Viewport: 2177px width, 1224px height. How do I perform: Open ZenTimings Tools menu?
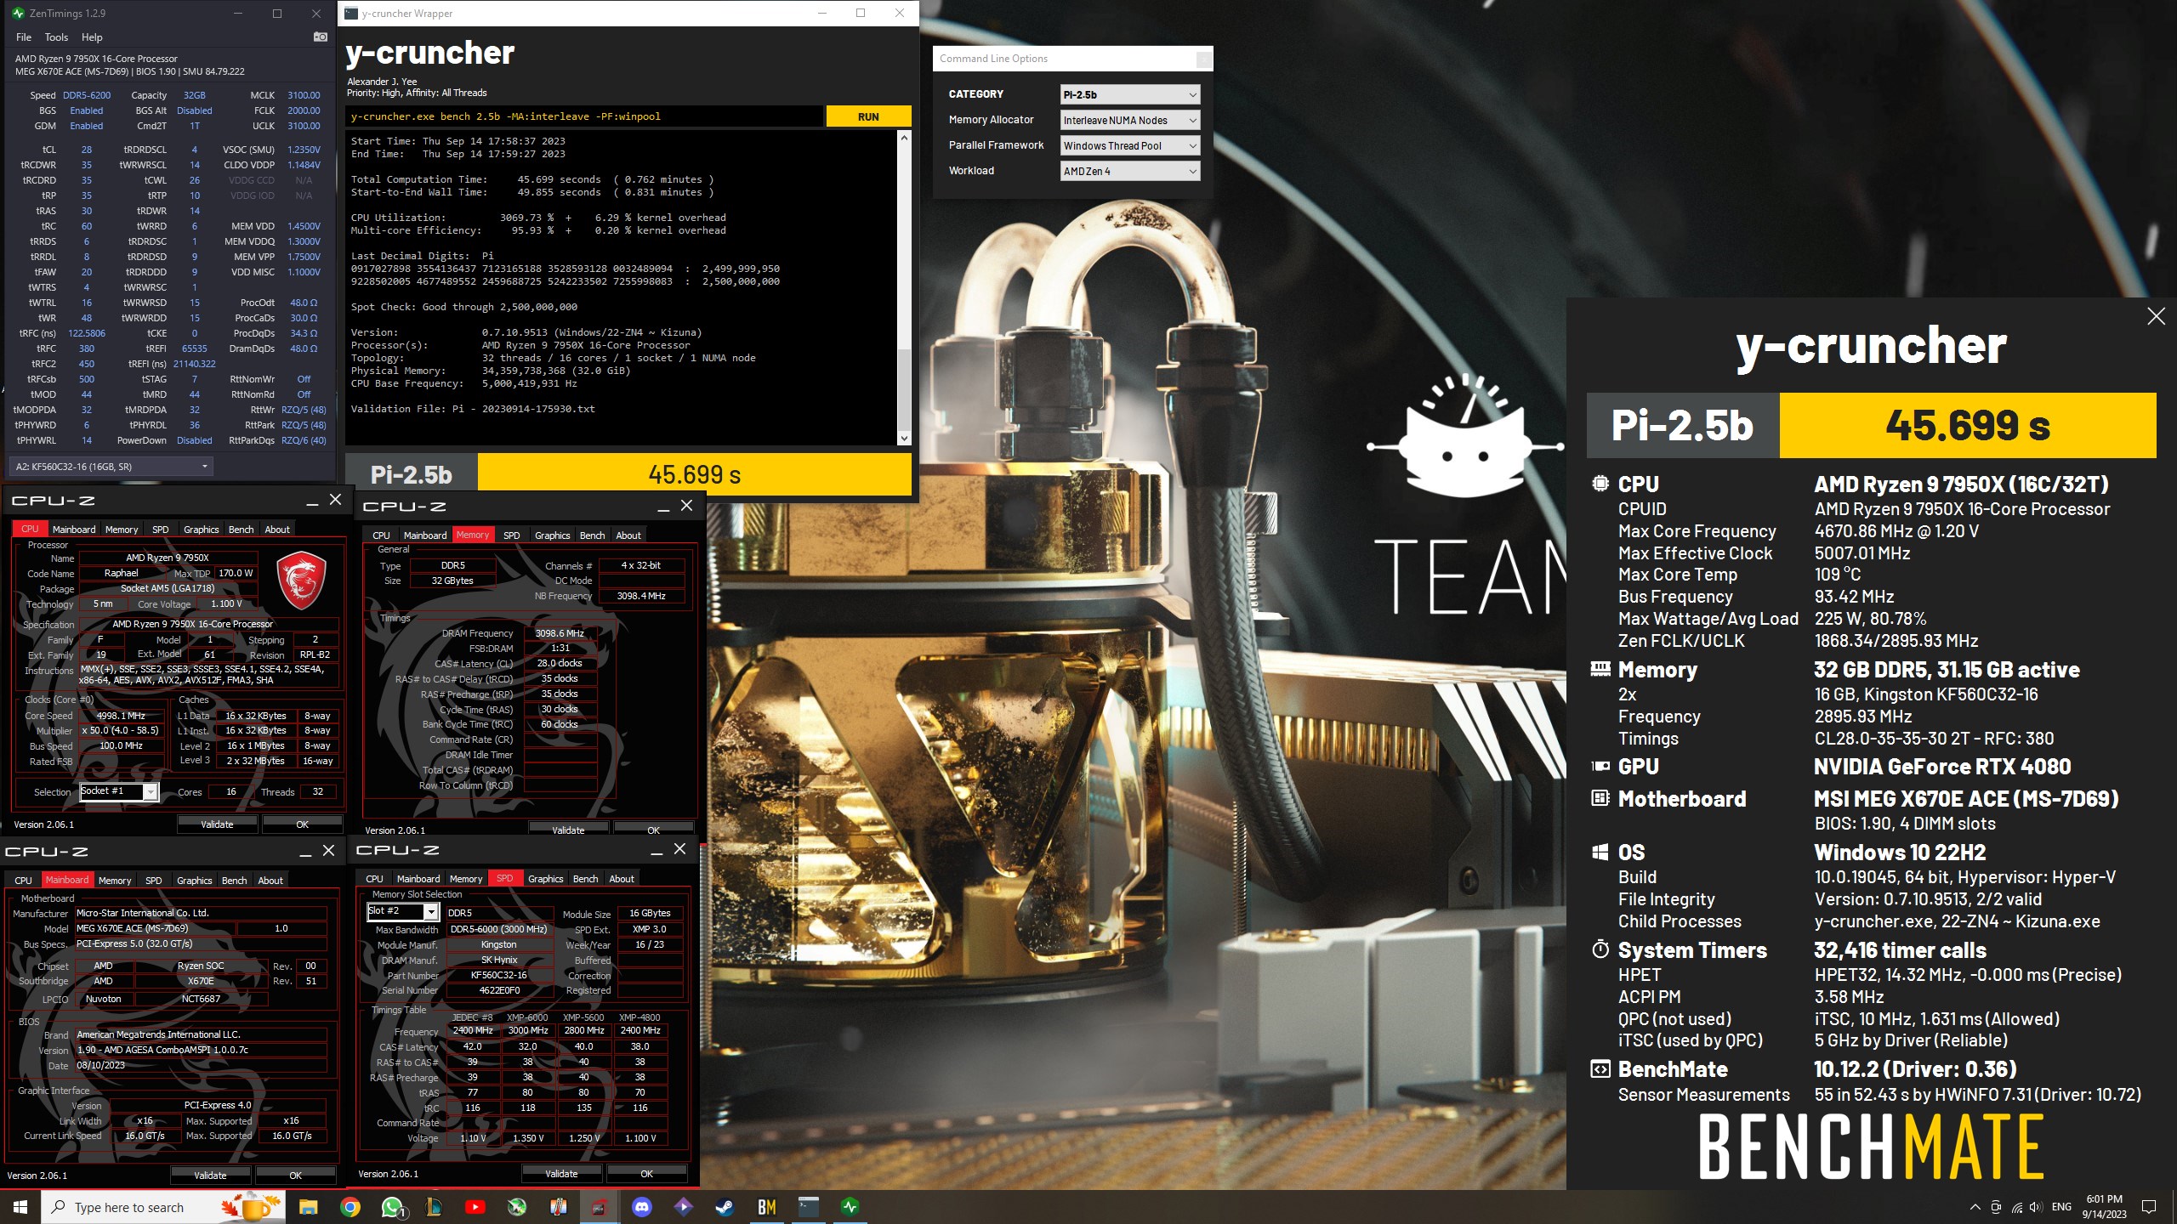click(56, 37)
